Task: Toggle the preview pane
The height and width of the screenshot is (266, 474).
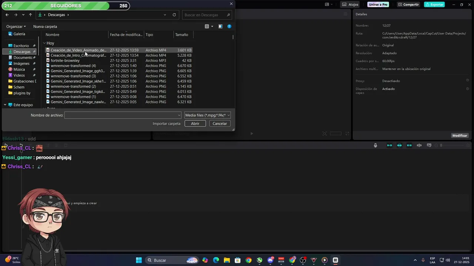Action: pyautogui.click(x=220, y=27)
